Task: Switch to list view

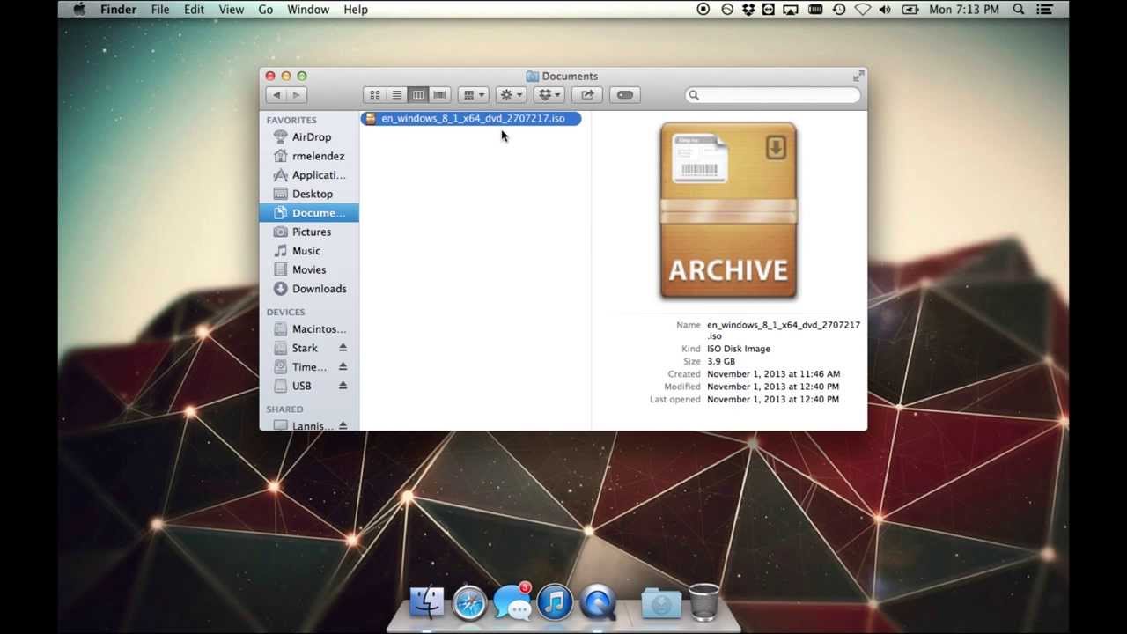Action: click(397, 95)
